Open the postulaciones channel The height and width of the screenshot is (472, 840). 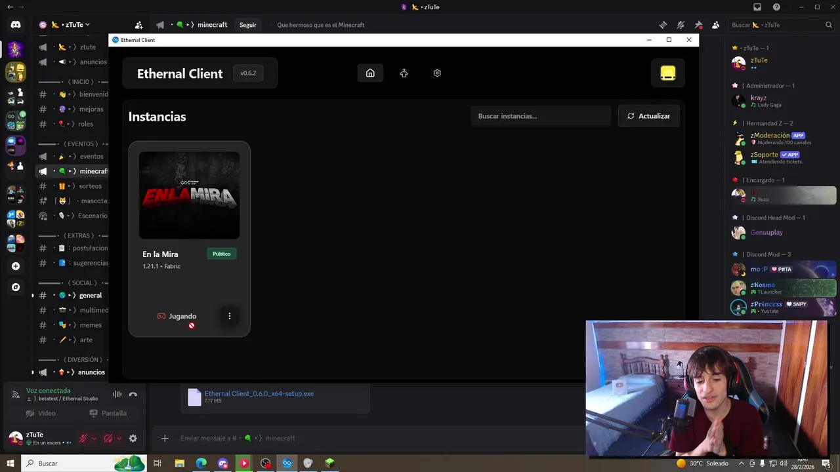point(72,248)
